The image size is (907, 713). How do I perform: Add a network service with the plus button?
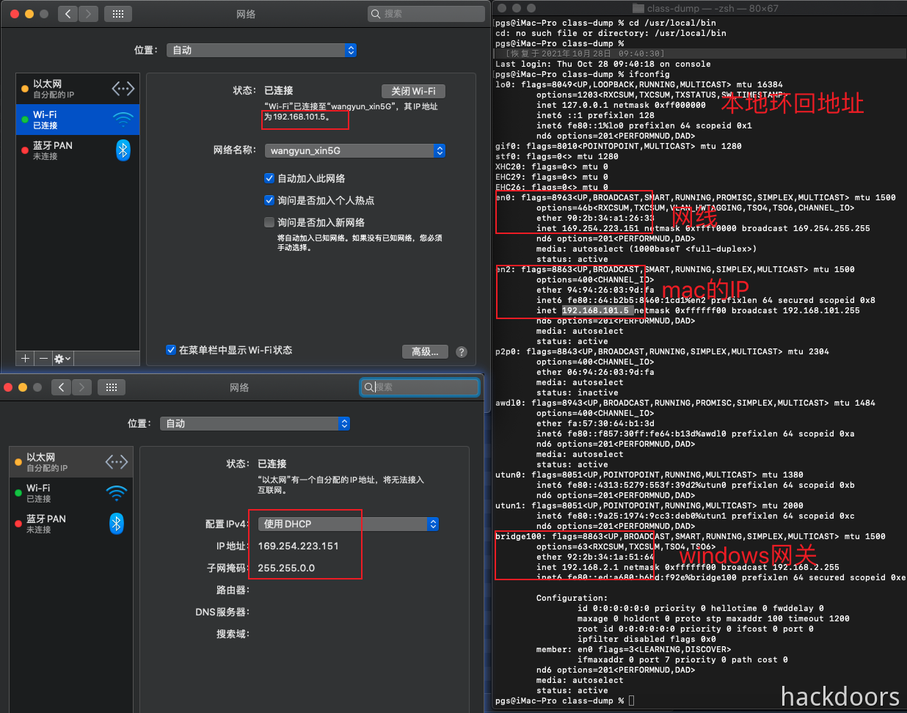click(26, 358)
